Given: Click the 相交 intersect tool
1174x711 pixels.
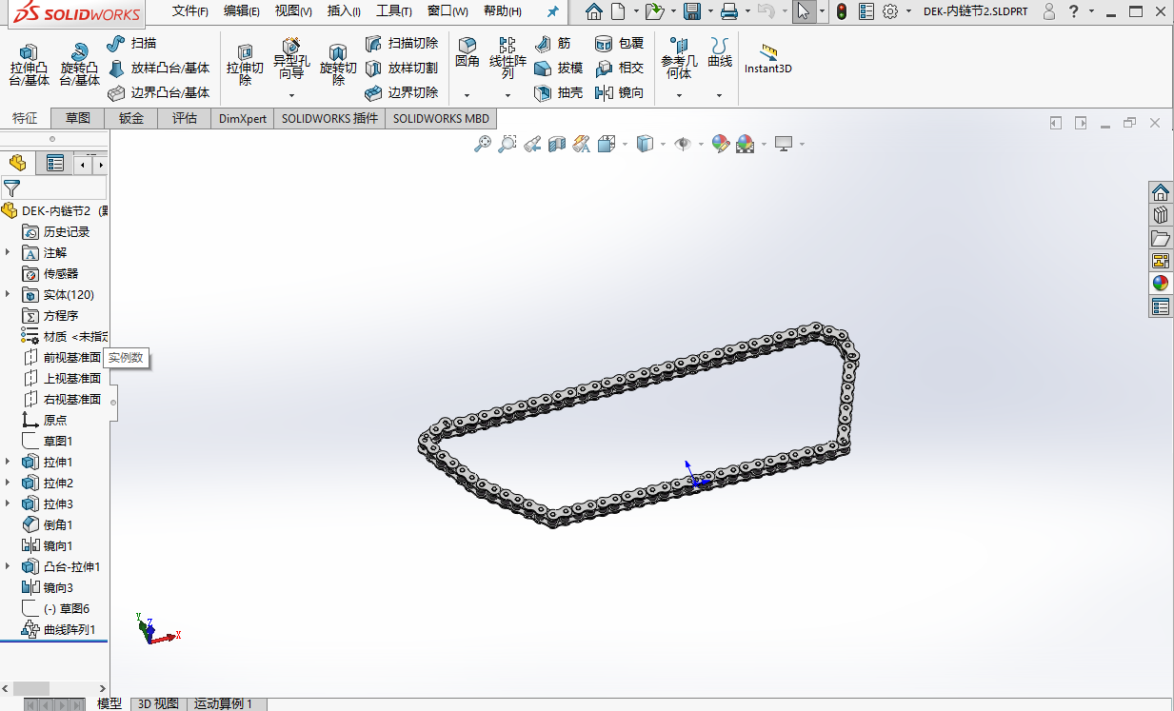Looking at the screenshot, I should click(619, 69).
